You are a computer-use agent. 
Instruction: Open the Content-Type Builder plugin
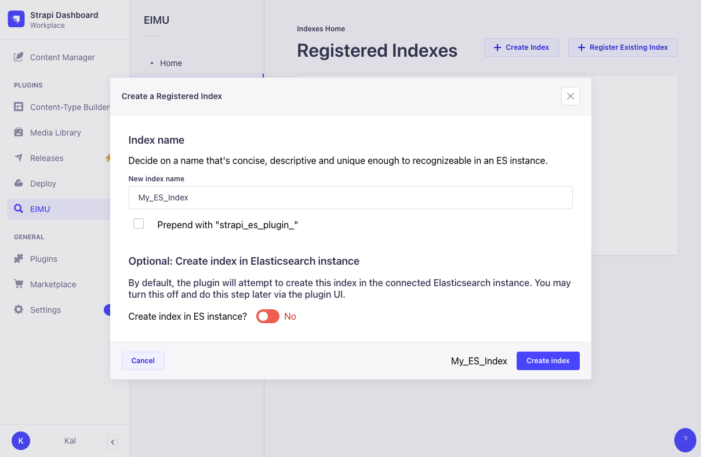[69, 107]
